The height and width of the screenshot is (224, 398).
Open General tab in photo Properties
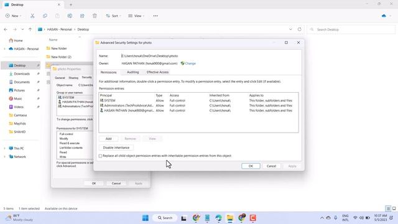60,78
